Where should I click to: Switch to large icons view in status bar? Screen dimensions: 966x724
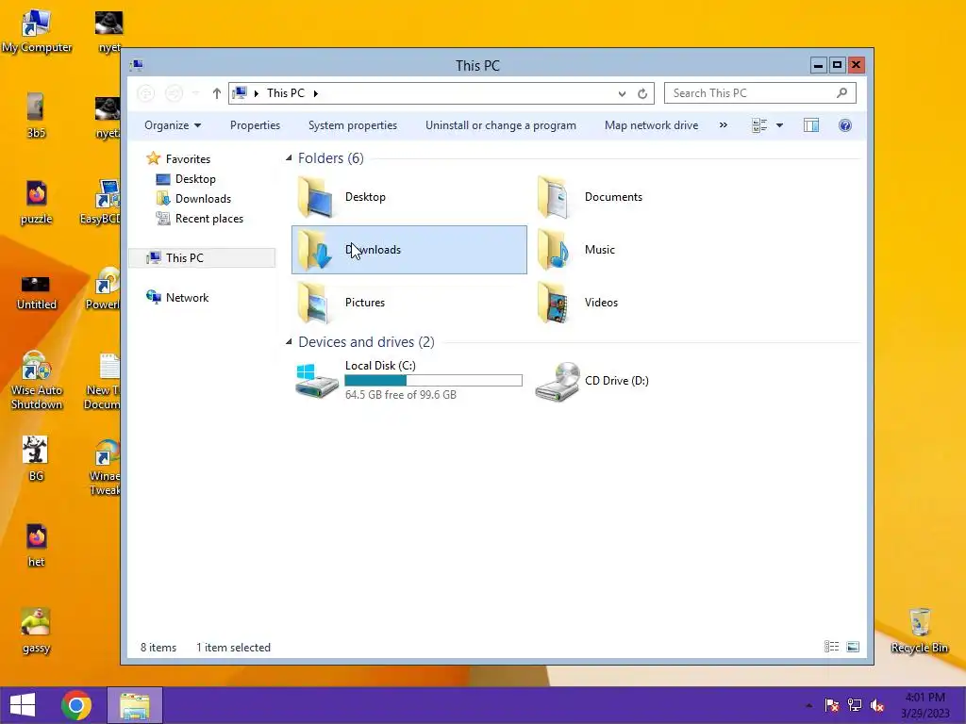point(853,647)
